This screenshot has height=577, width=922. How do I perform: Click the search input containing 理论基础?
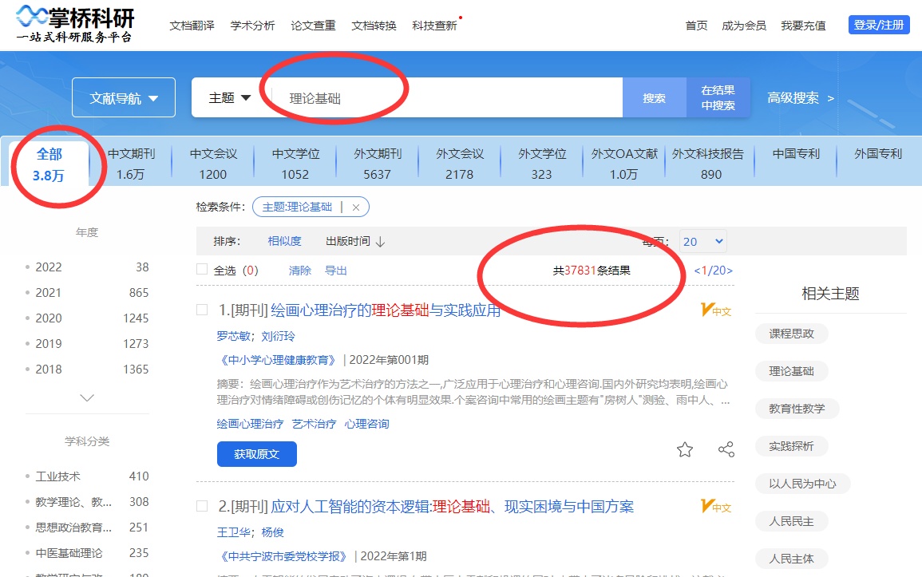point(447,98)
